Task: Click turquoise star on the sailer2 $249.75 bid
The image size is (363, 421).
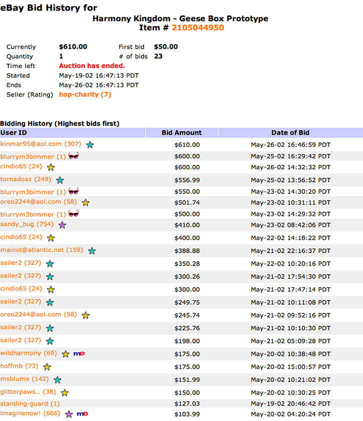Action: tap(50, 302)
